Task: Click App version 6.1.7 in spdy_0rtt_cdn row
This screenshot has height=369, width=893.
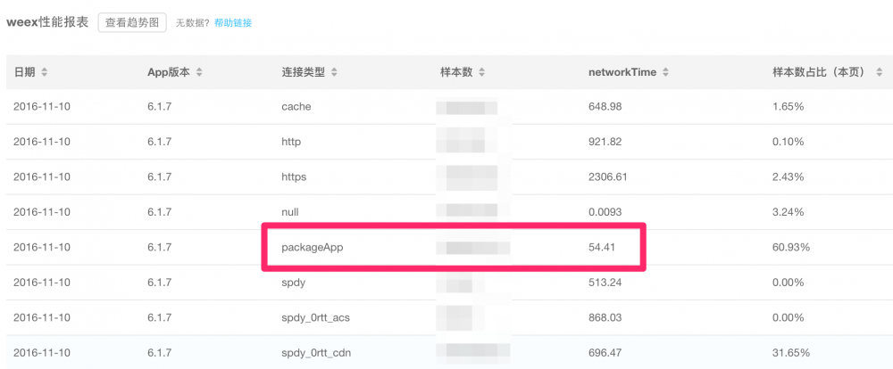Action: tap(160, 353)
